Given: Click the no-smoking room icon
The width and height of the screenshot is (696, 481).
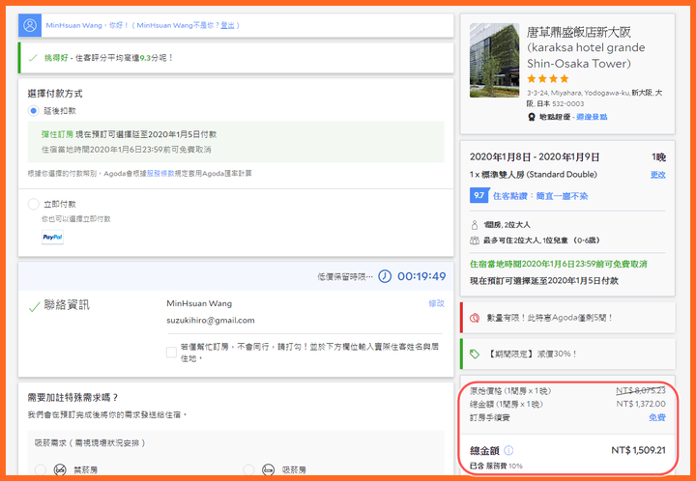Looking at the screenshot, I should click(x=60, y=469).
